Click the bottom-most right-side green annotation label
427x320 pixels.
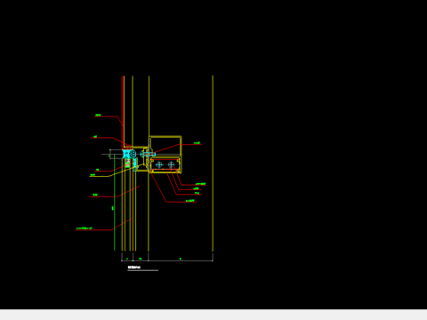point(190,201)
